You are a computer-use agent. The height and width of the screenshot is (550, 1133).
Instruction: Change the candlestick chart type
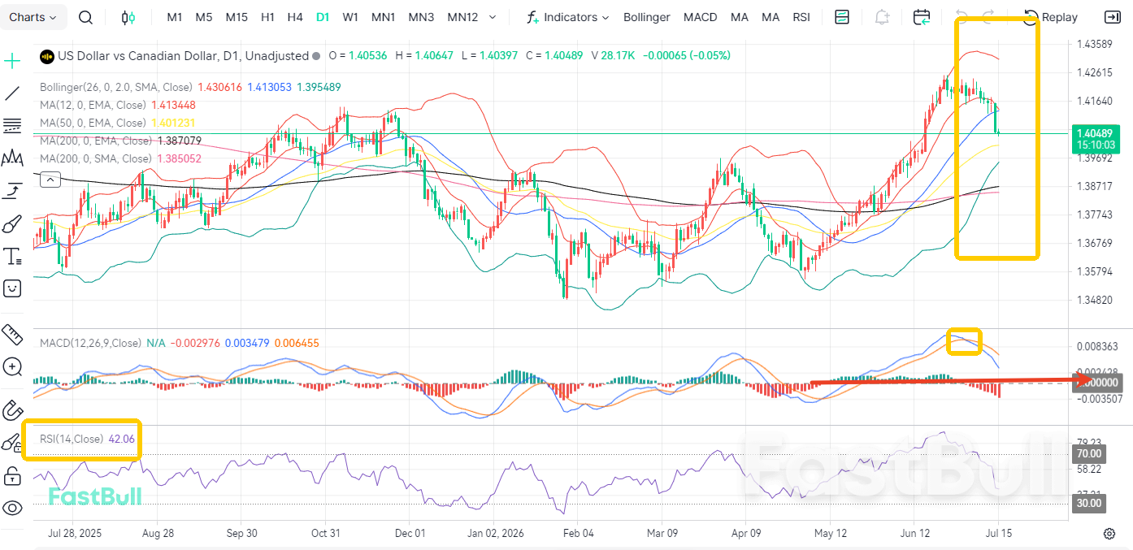point(128,17)
